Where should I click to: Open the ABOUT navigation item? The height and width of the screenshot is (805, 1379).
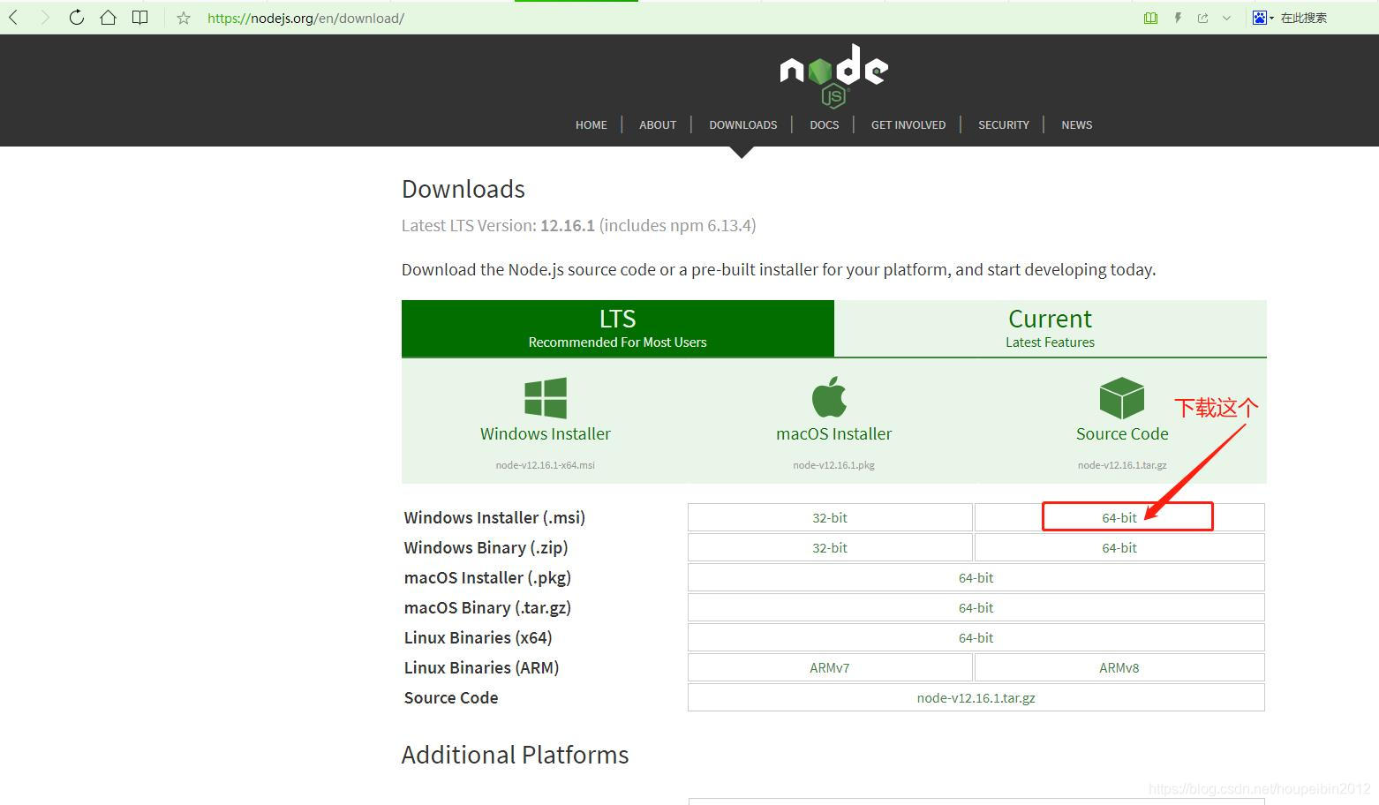pos(658,125)
